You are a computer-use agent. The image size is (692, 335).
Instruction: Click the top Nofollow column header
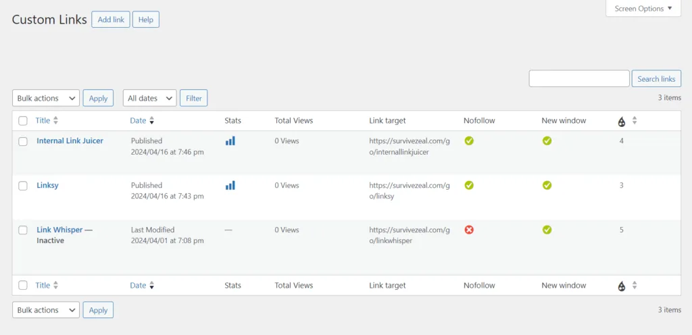point(479,120)
